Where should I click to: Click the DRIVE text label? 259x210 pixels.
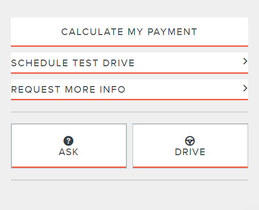tap(190, 152)
